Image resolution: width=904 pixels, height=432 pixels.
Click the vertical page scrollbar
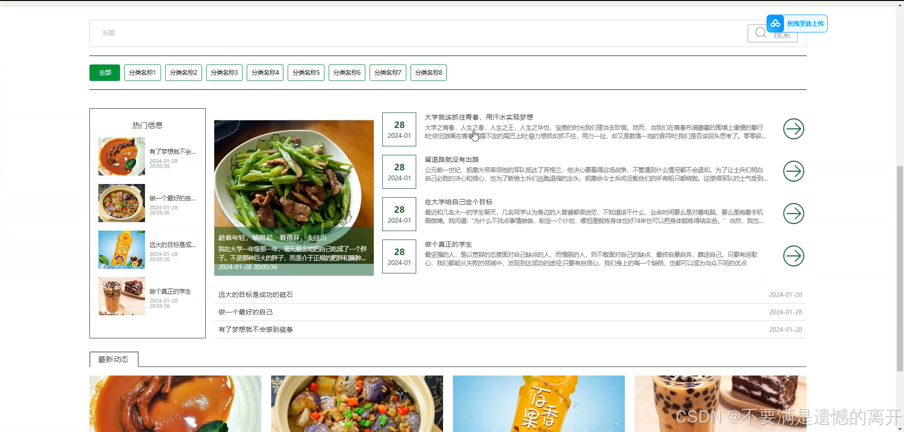click(x=900, y=268)
